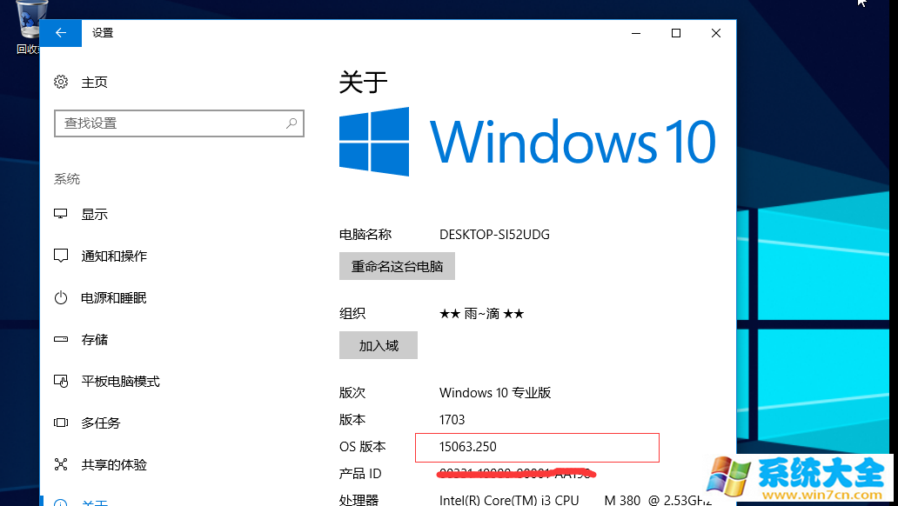Go back using the Settings back arrow
Image resolution: width=898 pixels, height=506 pixels.
tap(61, 33)
